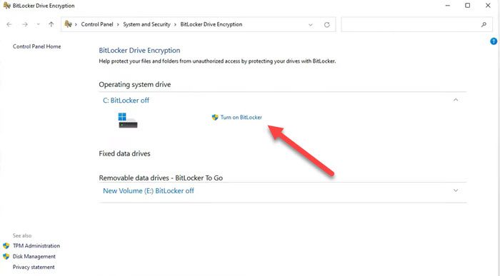Viewport: 500px width, 276px height.
Task: Click the chevron after System and Security
Action: pos(176,24)
